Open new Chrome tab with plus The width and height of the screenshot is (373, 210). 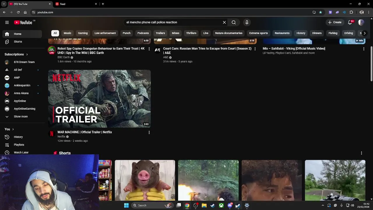point(103,4)
